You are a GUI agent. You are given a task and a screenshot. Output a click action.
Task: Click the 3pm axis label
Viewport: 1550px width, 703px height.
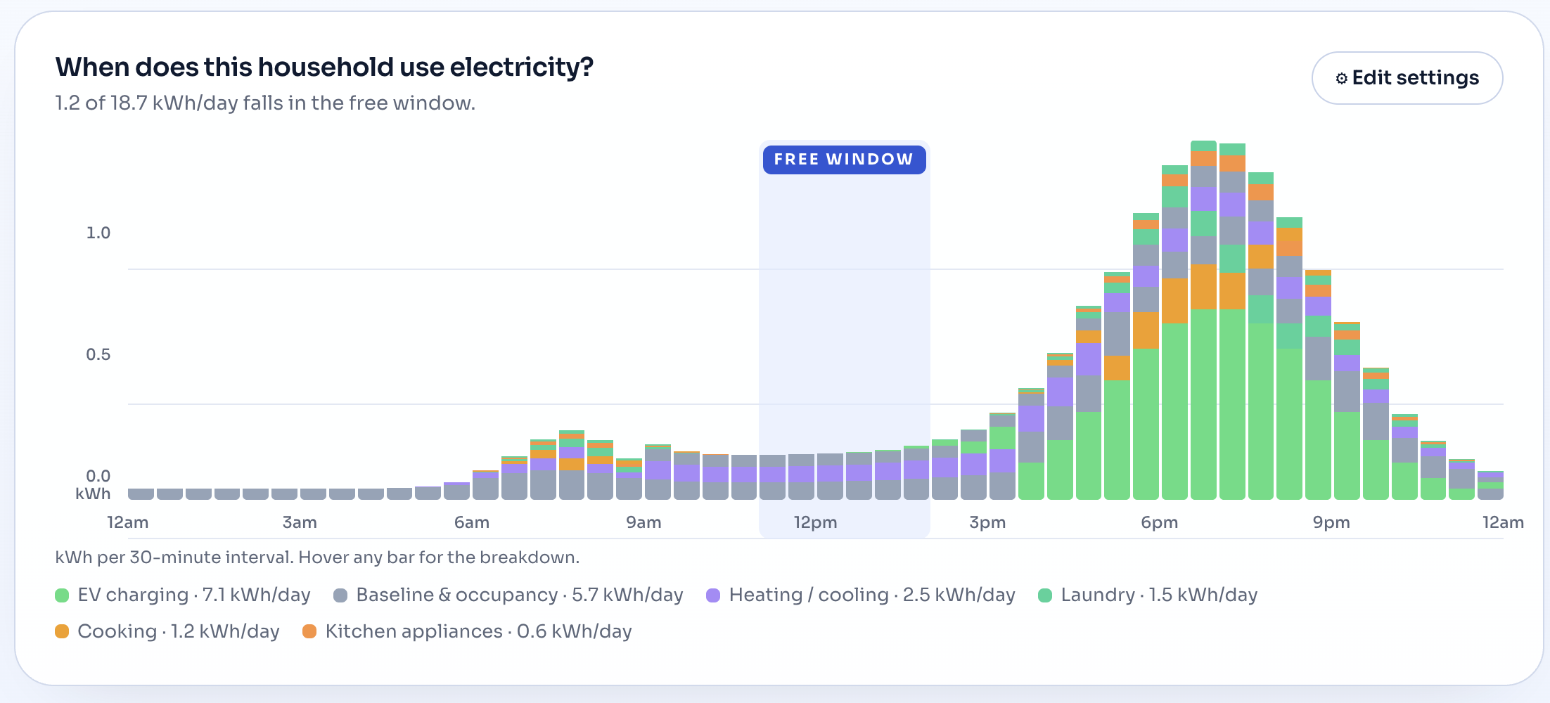987,522
